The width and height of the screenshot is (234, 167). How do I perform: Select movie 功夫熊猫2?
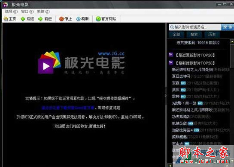pyautogui.click(x=181, y=117)
